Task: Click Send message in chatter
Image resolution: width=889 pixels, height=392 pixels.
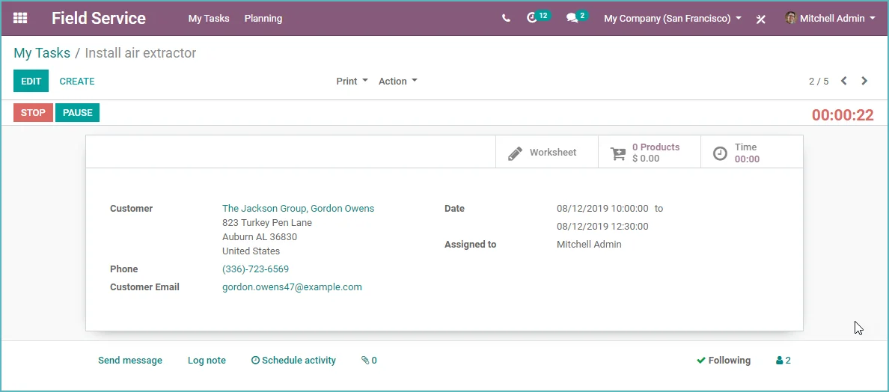Action: [x=130, y=361]
